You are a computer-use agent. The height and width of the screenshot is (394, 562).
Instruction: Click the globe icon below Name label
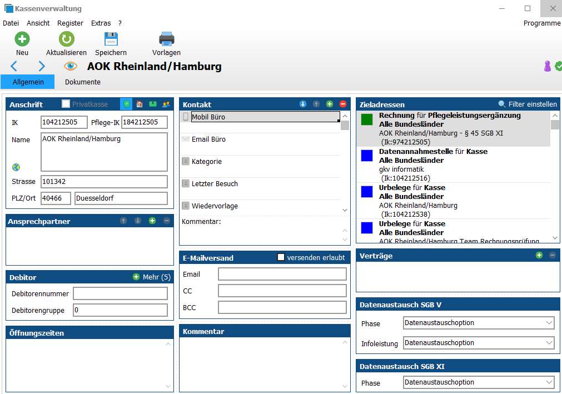tap(16, 167)
